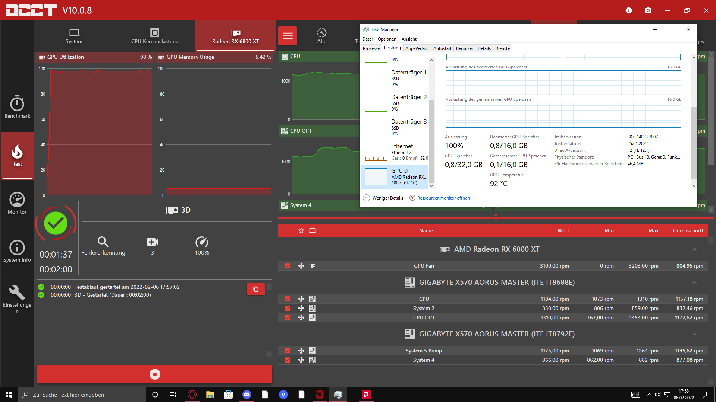Toggle the System 5 Pump checkbox
Screen dimensions: 716x402
coord(288,351)
